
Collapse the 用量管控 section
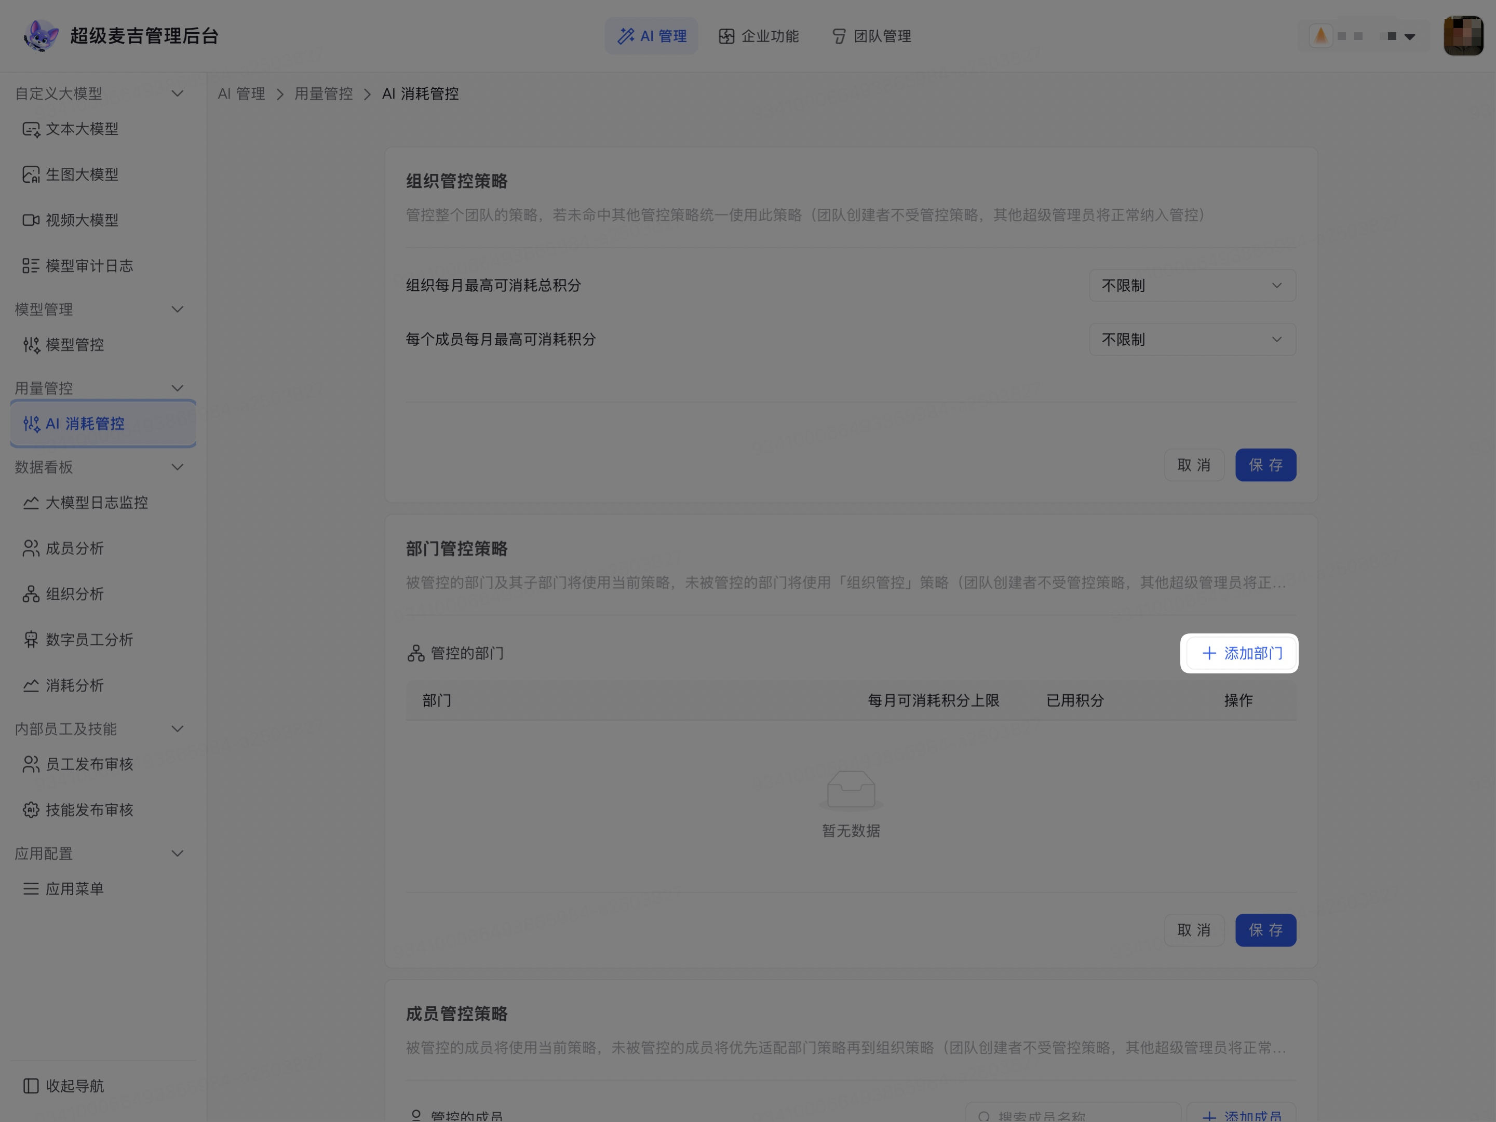click(x=177, y=388)
